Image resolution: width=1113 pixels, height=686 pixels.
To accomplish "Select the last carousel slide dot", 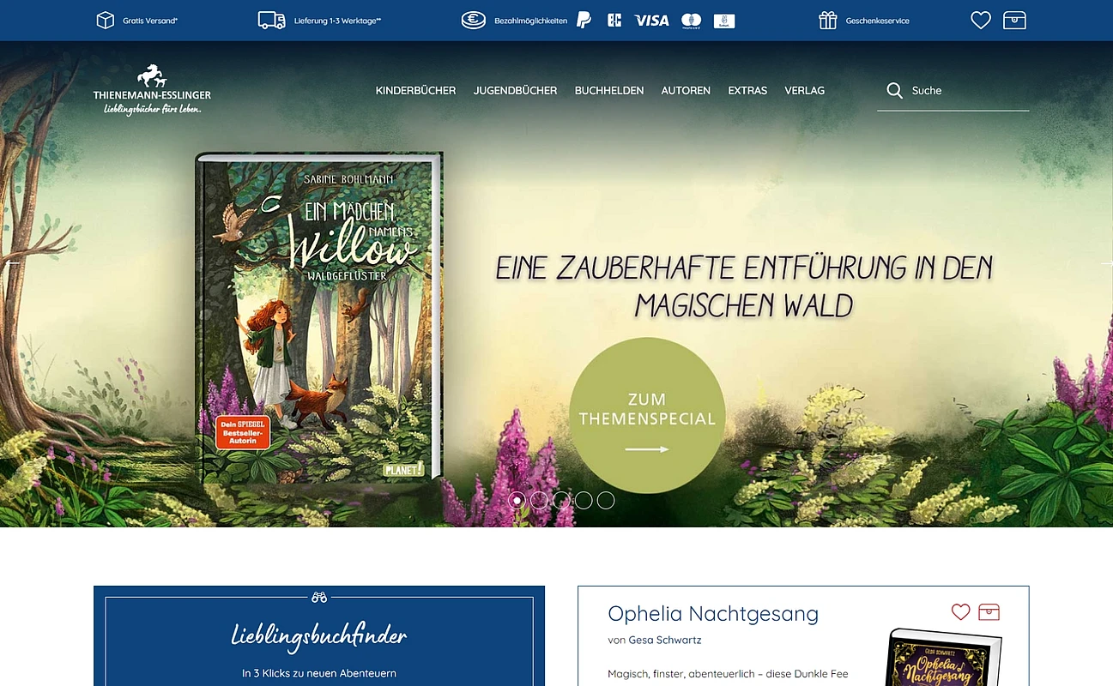I will point(606,501).
